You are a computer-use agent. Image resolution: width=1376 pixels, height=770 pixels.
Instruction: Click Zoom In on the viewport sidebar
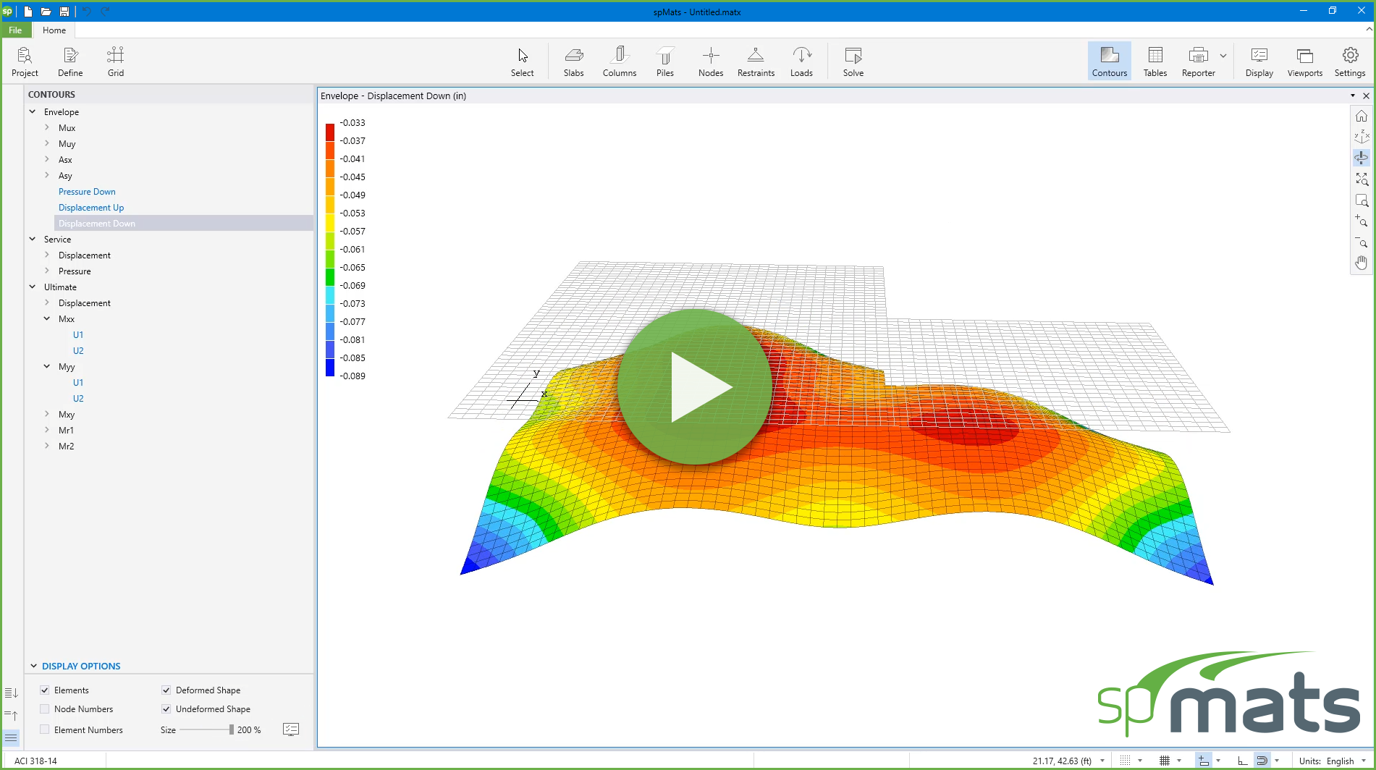(1362, 222)
